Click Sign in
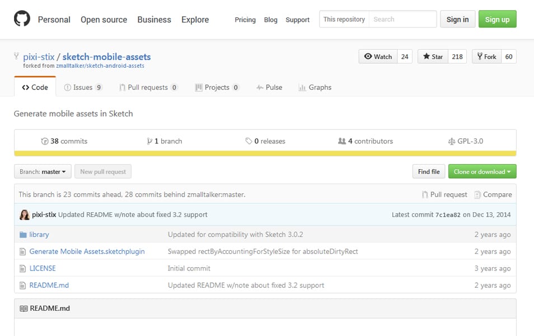Viewport: 534px width, 336px height. (x=457, y=19)
